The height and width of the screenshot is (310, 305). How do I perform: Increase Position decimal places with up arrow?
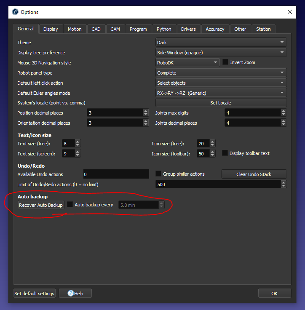pos(146,111)
